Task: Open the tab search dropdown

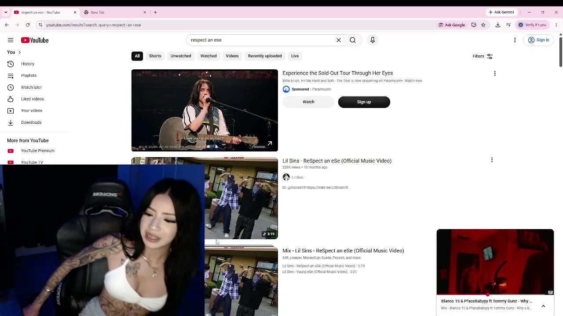Action: [6, 12]
